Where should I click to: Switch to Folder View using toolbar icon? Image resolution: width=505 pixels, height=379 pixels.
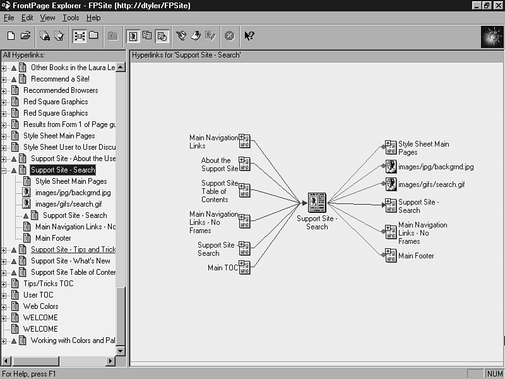[93, 36]
